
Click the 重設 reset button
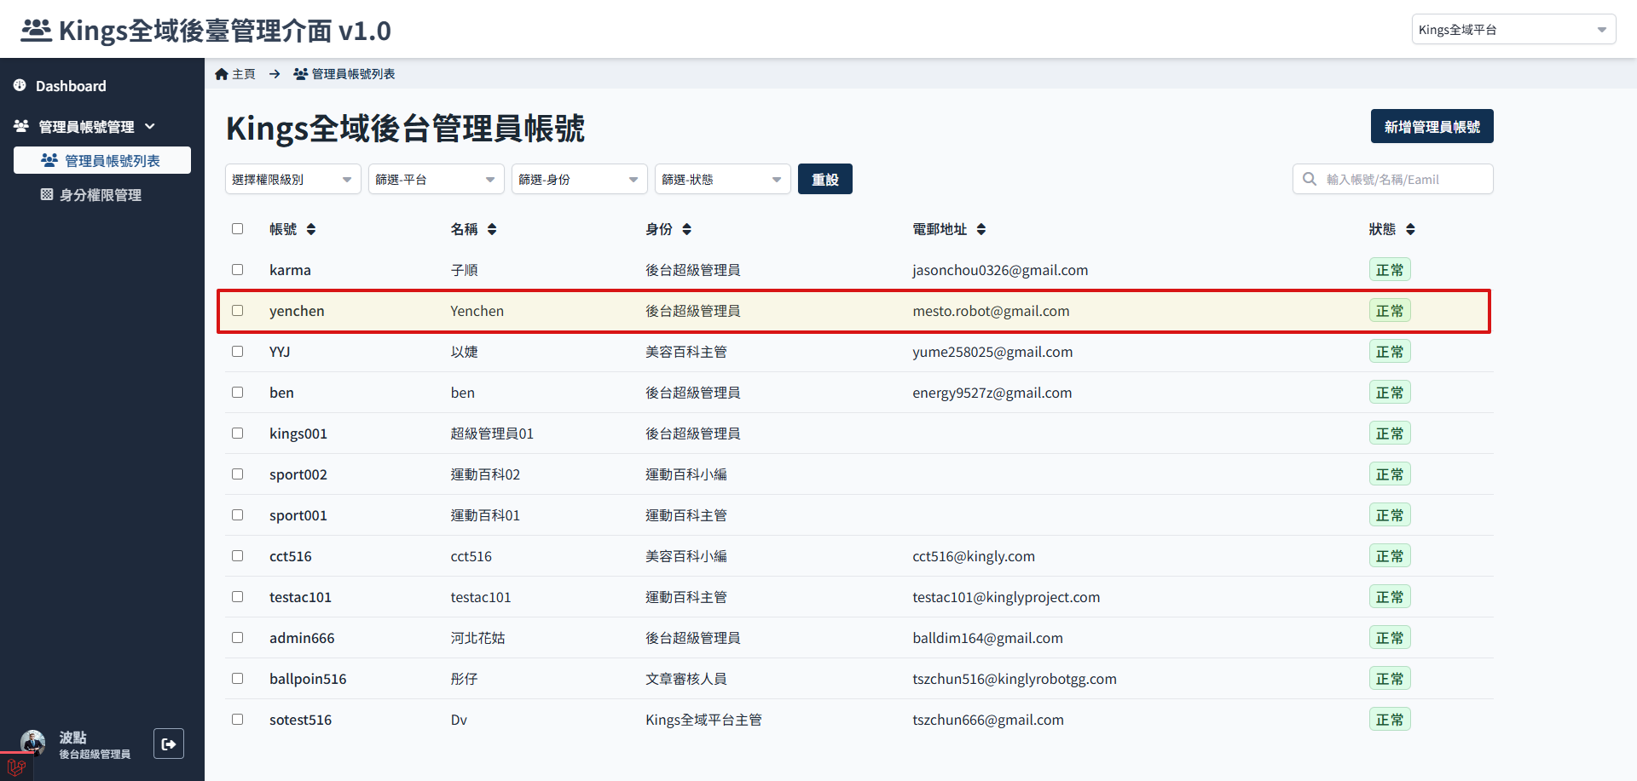click(x=825, y=179)
